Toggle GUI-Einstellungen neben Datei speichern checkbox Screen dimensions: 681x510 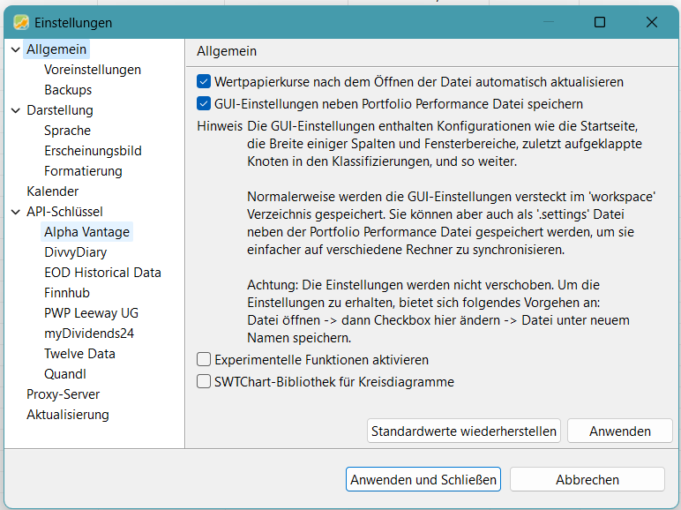[x=204, y=103]
